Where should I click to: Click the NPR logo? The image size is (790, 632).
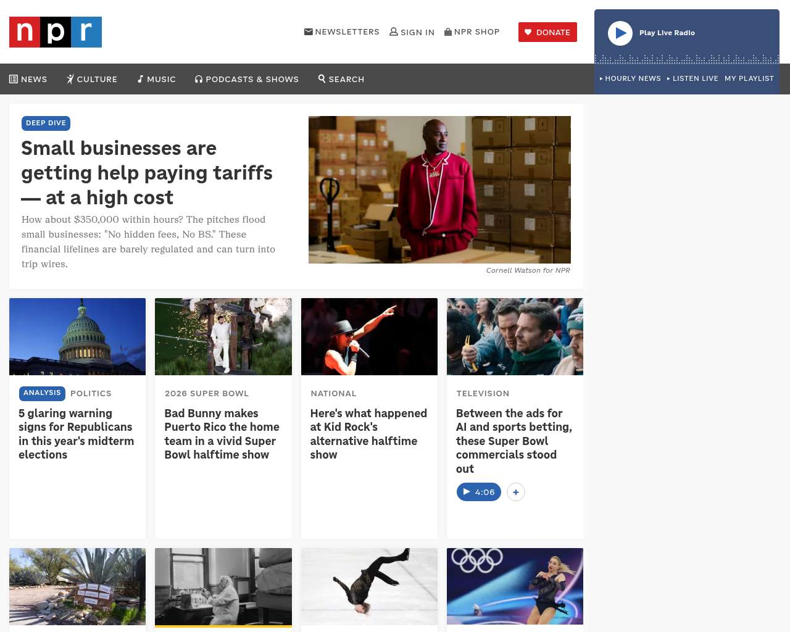[56, 32]
